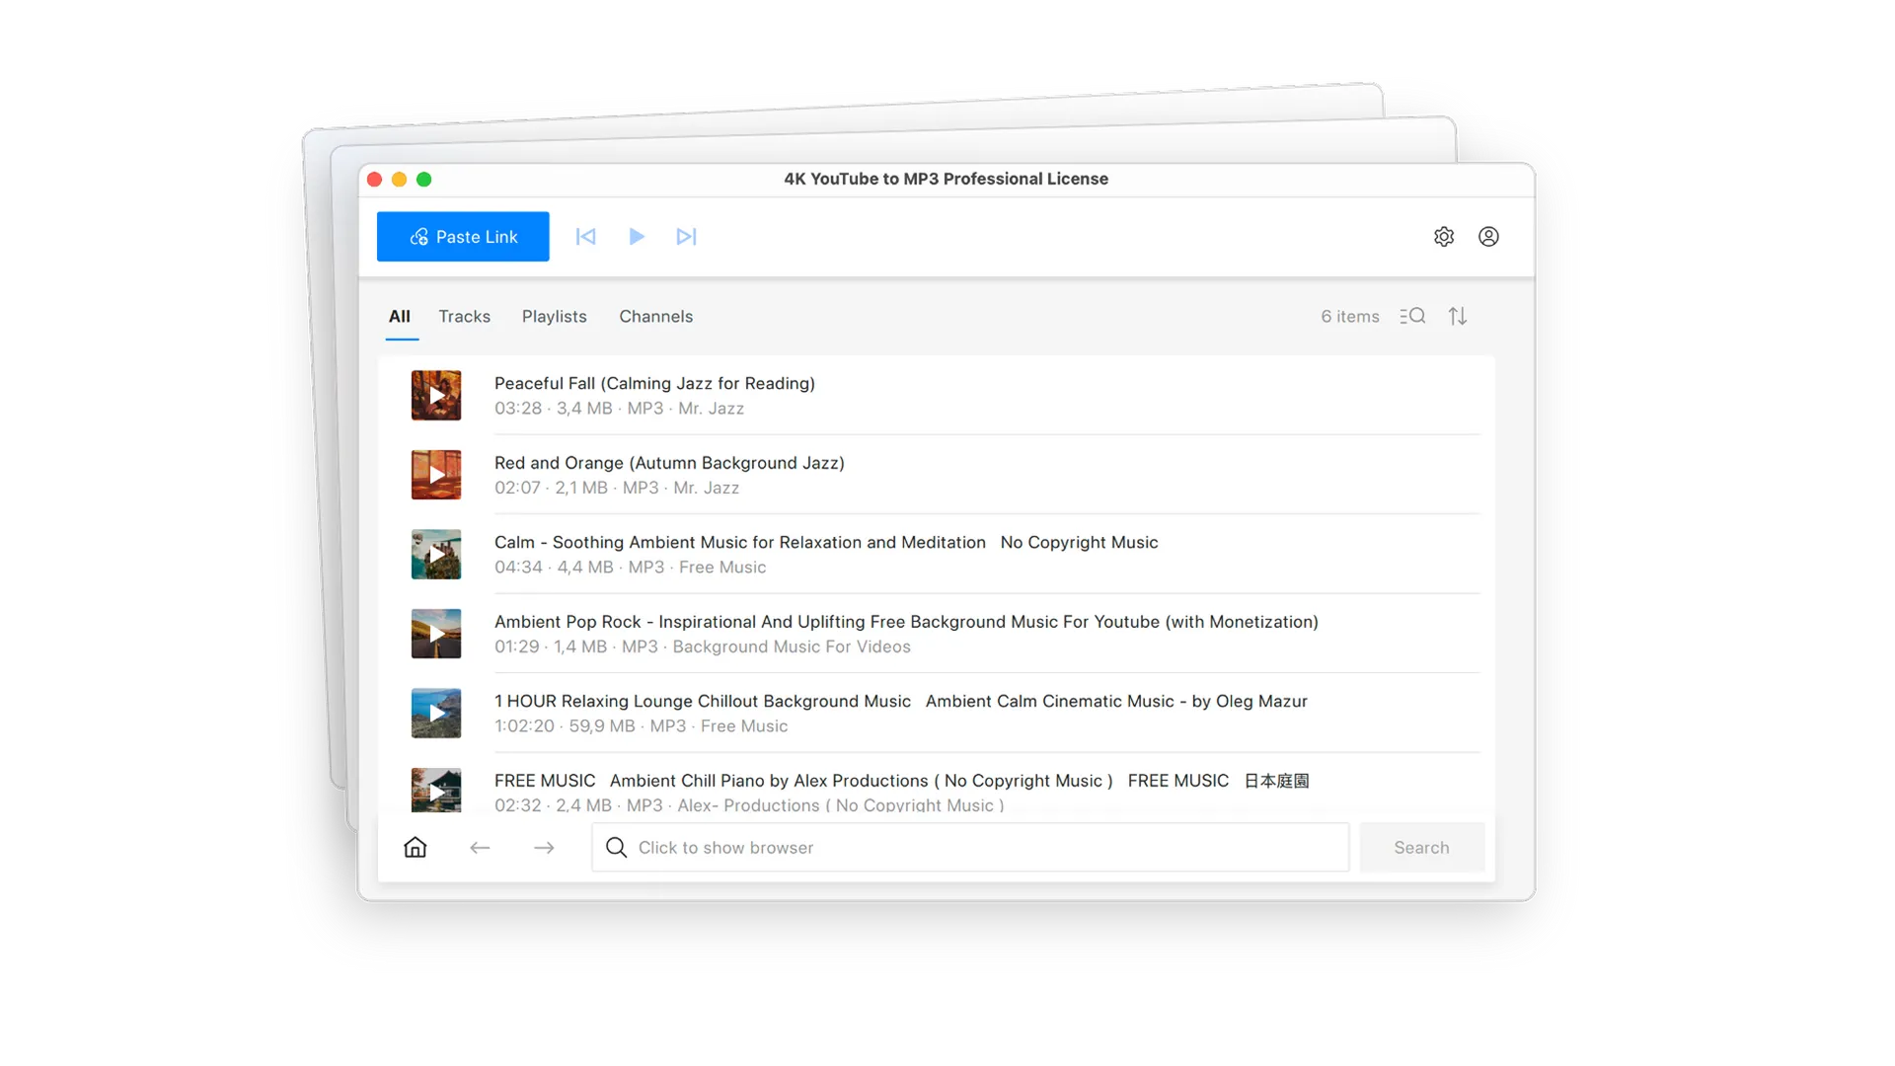Click the Search button

(x=1421, y=847)
